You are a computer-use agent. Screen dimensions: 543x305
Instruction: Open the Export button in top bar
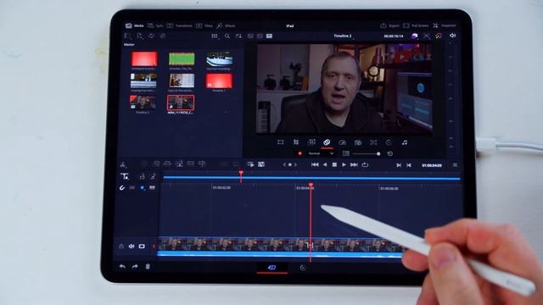click(x=389, y=25)
